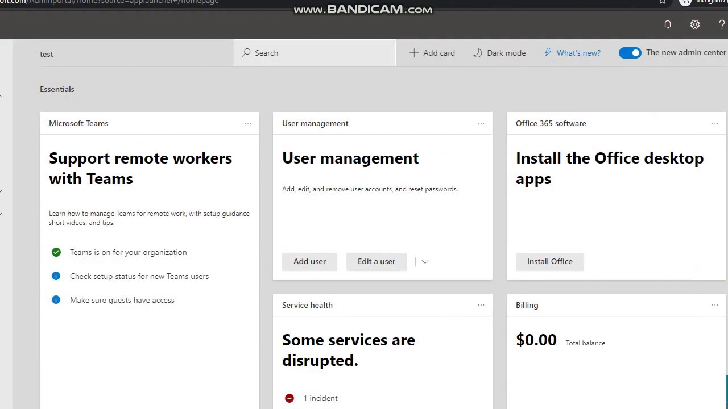
Task: Open Check setup status for new Teams users
Action: coord(139,276)
